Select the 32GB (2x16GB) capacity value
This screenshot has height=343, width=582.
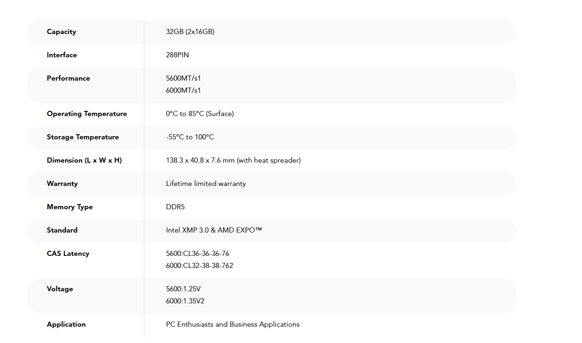click(x=190, y=32)
